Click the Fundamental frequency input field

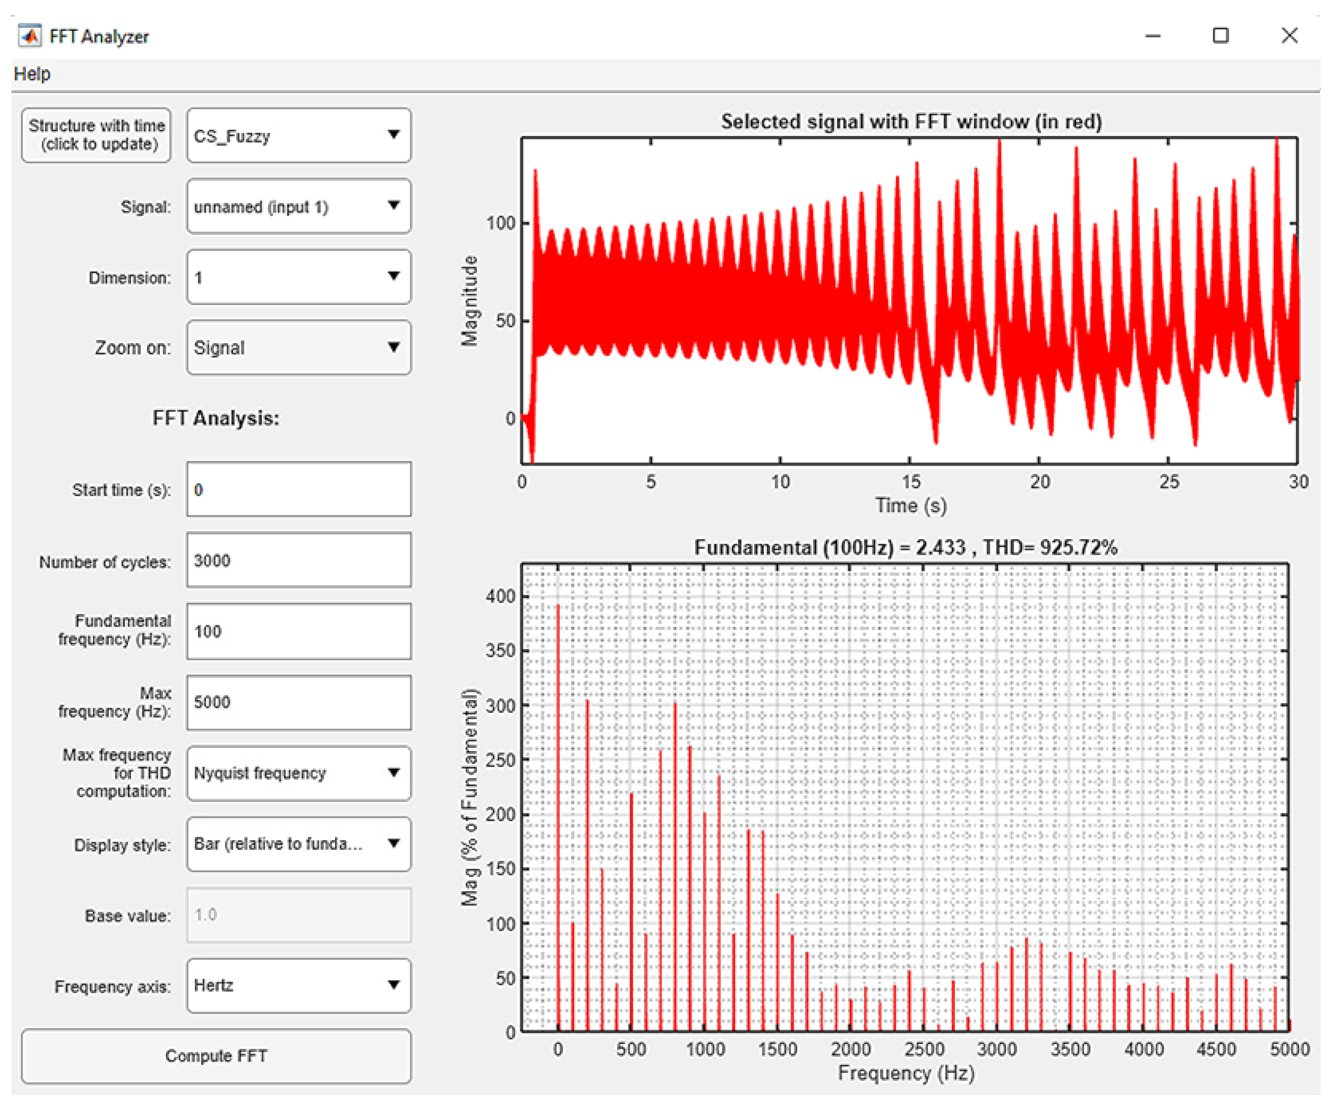[x=298, y=631]
